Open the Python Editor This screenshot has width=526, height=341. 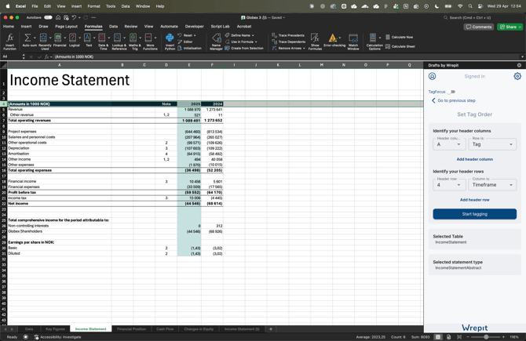pyautogui.click(x=185, y=42)
